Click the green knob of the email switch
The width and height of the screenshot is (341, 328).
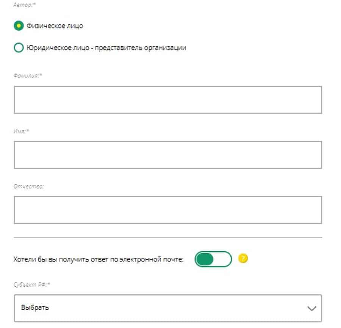(205, 259)
